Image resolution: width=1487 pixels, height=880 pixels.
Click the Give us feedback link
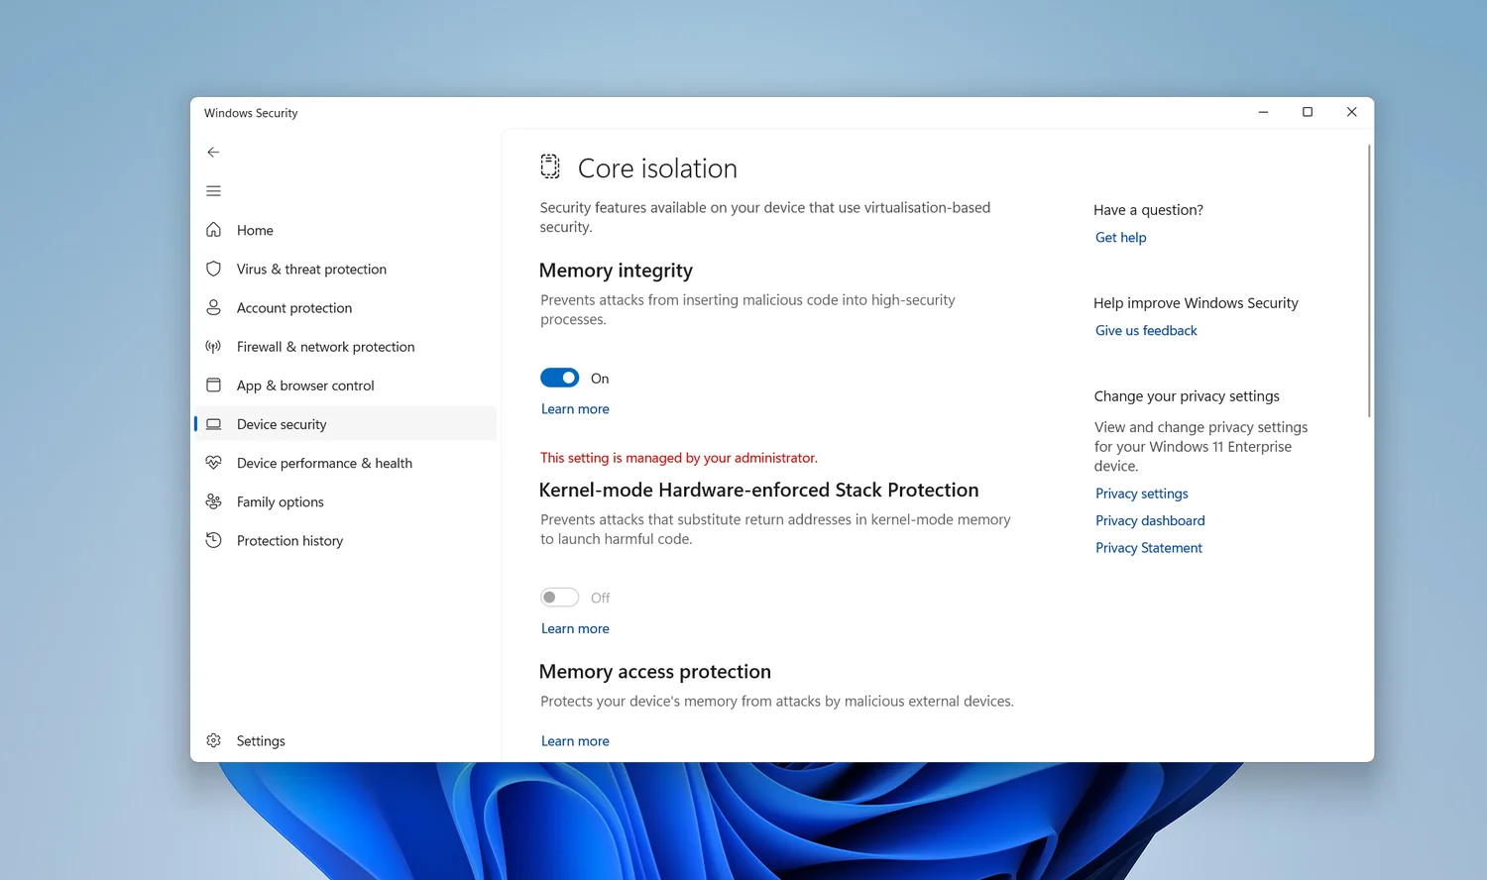[1146, 331]
